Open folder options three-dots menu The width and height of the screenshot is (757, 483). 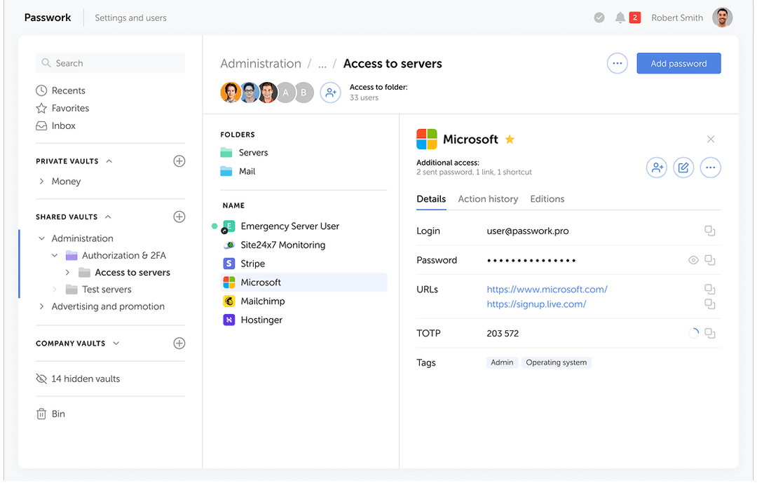[617, 63]
